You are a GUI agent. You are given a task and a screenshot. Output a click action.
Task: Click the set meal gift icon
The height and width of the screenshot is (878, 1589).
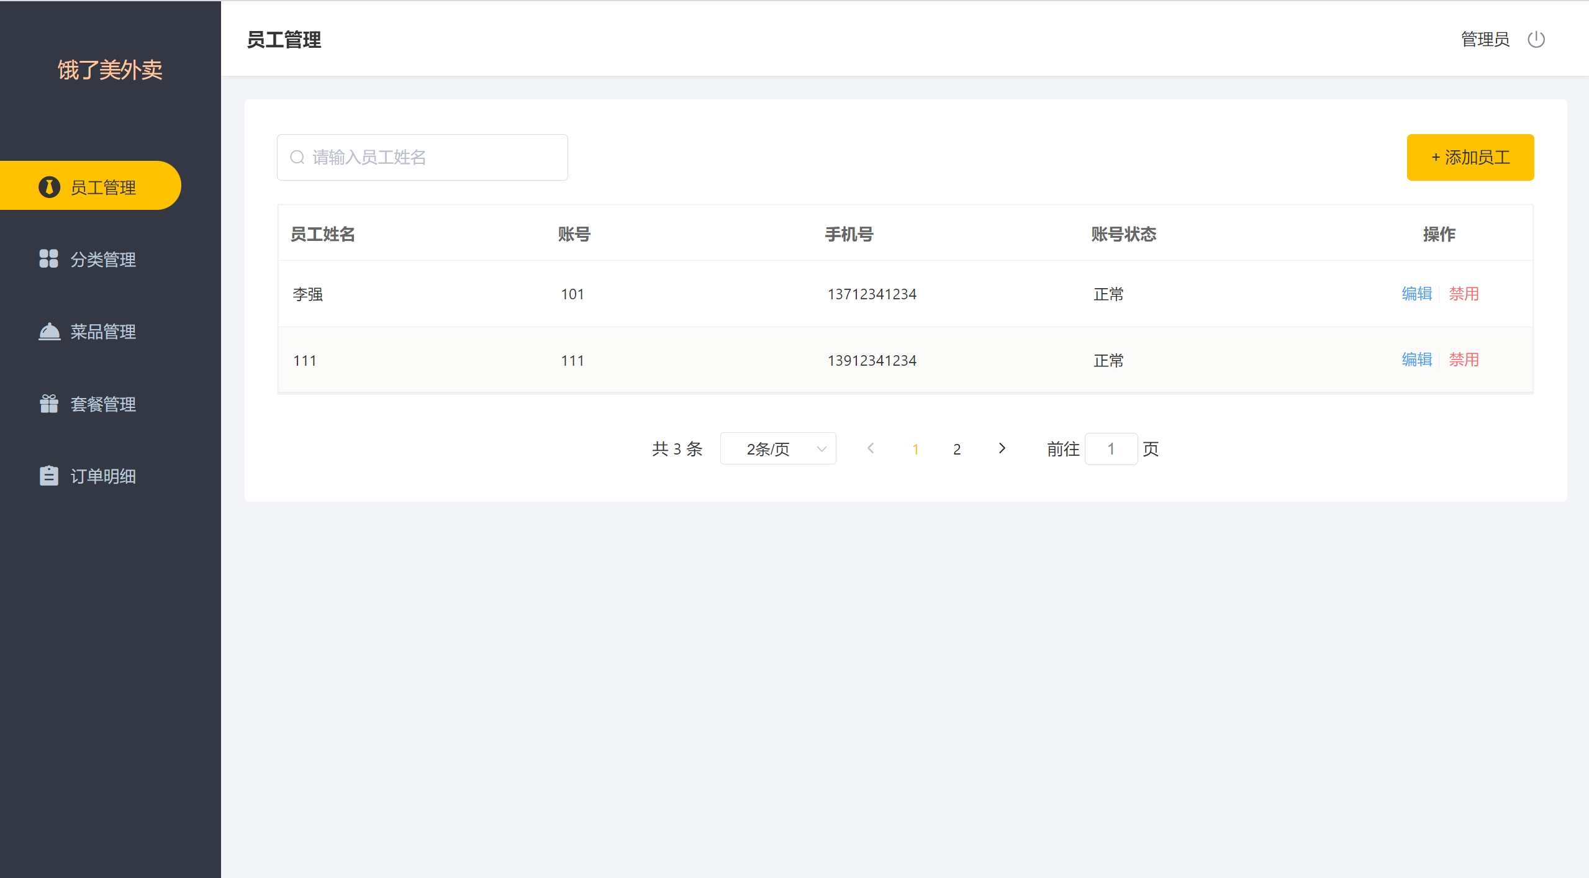(49, 404)
